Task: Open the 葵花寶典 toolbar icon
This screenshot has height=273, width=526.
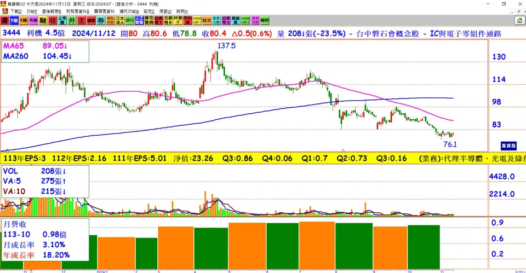Action: click(149, 20)
